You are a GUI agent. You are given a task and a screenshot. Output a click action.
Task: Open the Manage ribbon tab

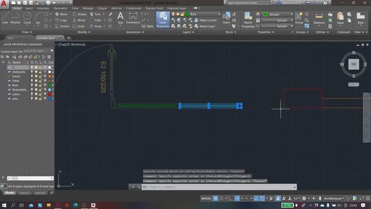click(x=88, y=8)
